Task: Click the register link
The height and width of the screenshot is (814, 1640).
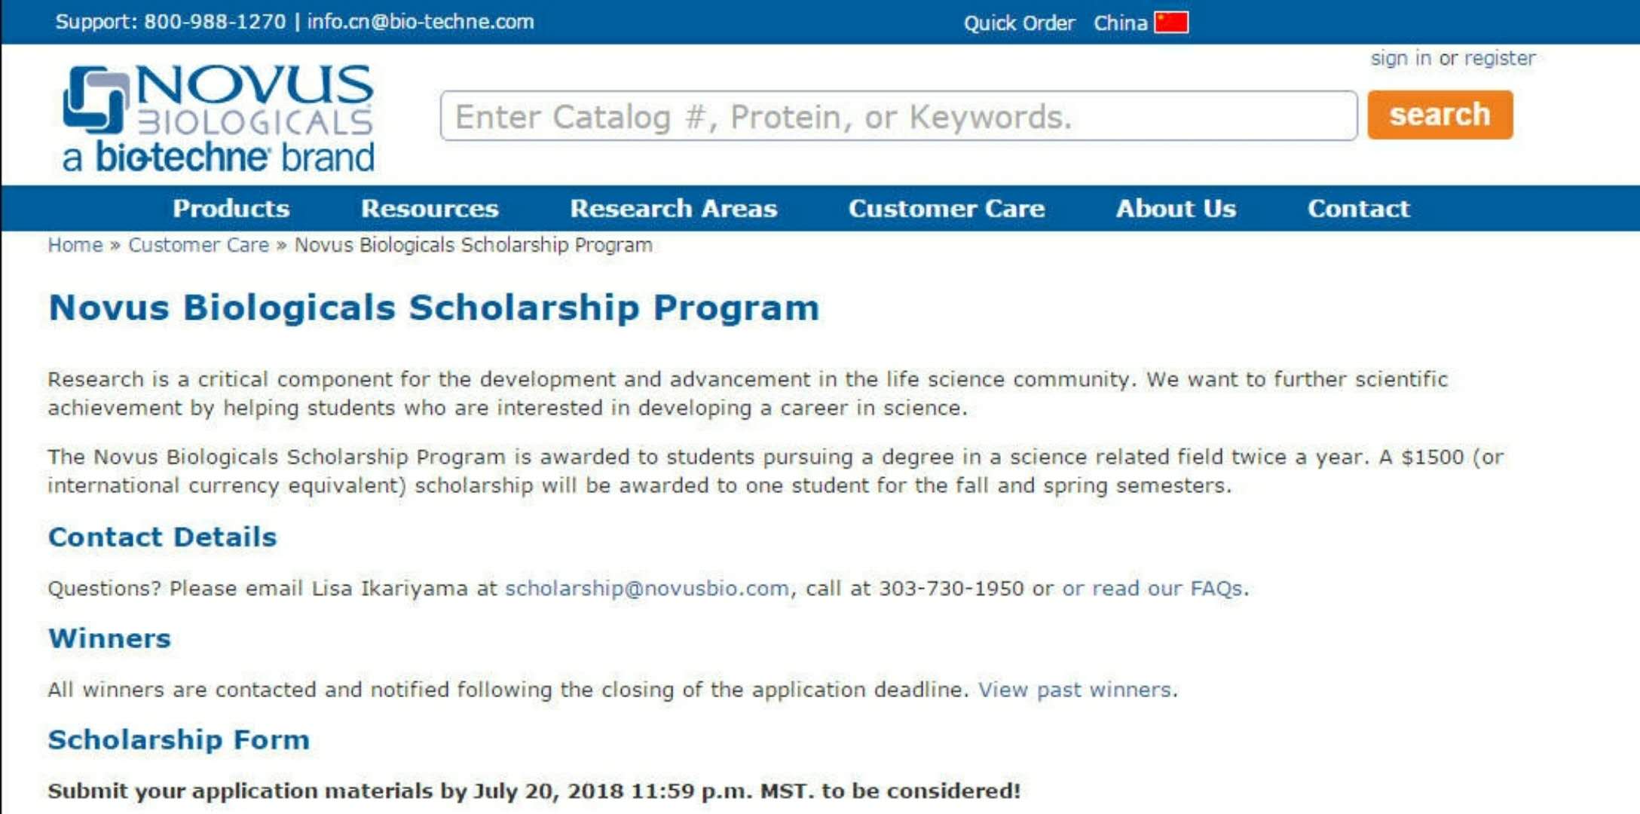Action: click(1499, 58)
